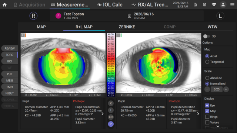Click the L eye marker on left map
Viewport: 237px width, 133px height.
coord(118,35)
